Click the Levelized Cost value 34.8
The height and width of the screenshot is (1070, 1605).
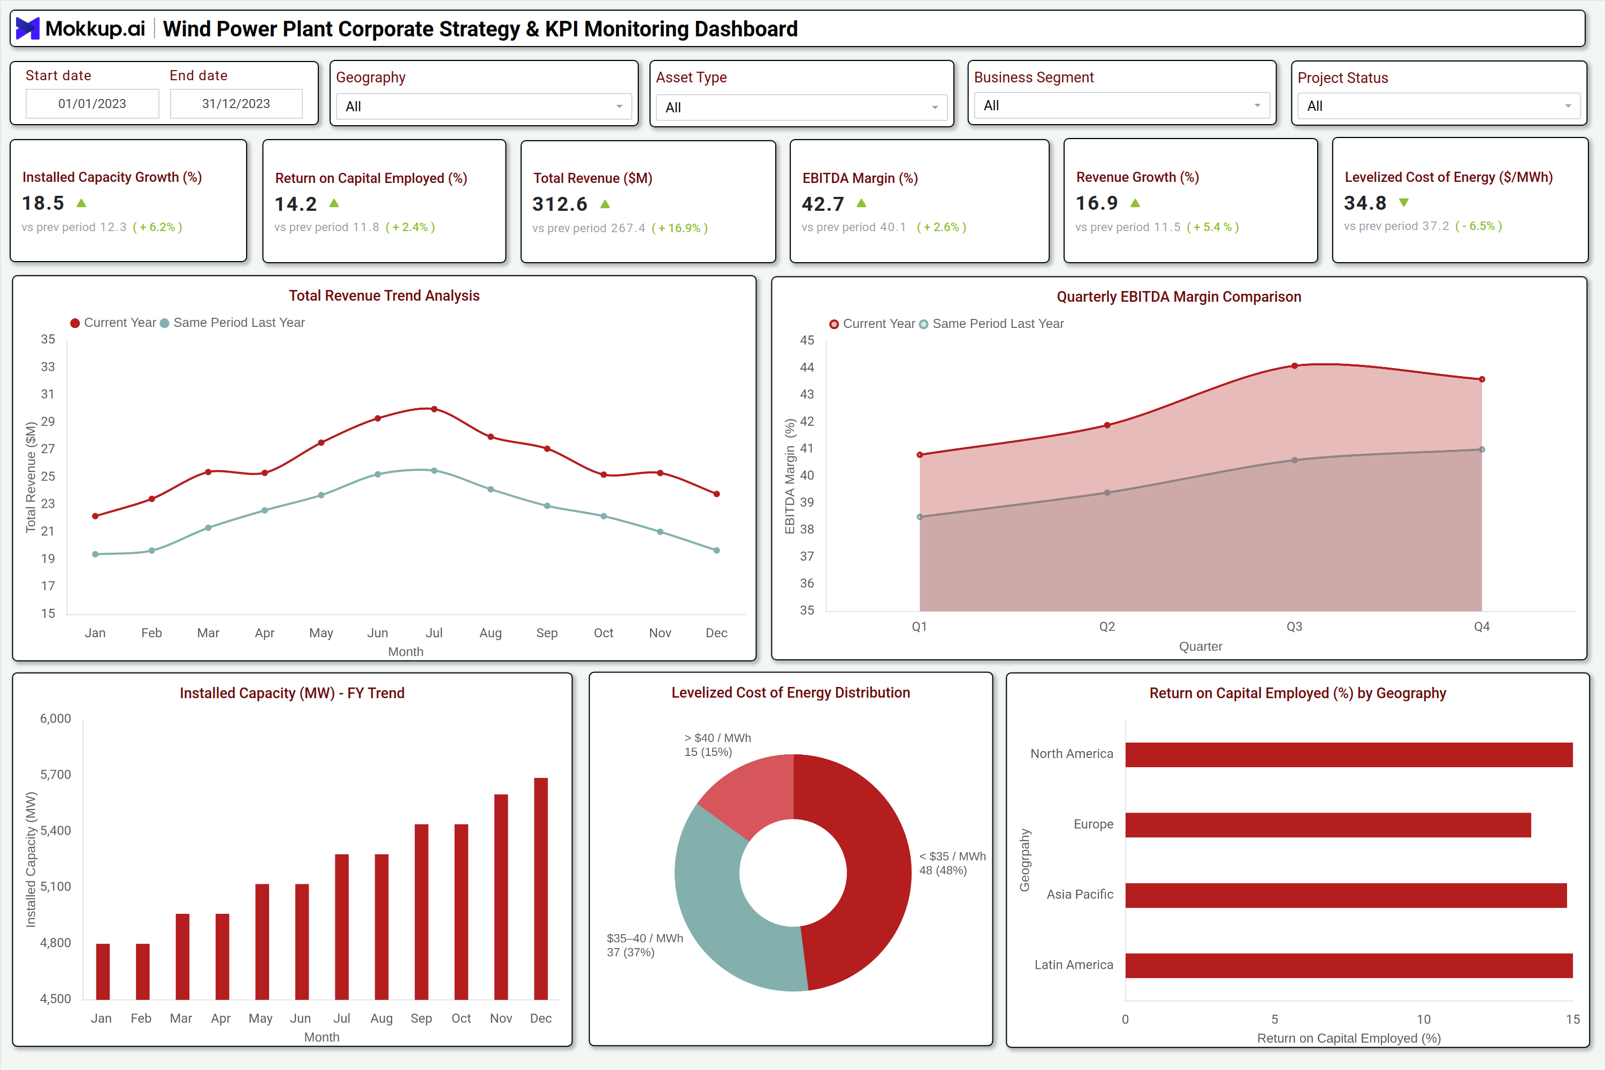pyautogui.click(x=1365, y=203)
